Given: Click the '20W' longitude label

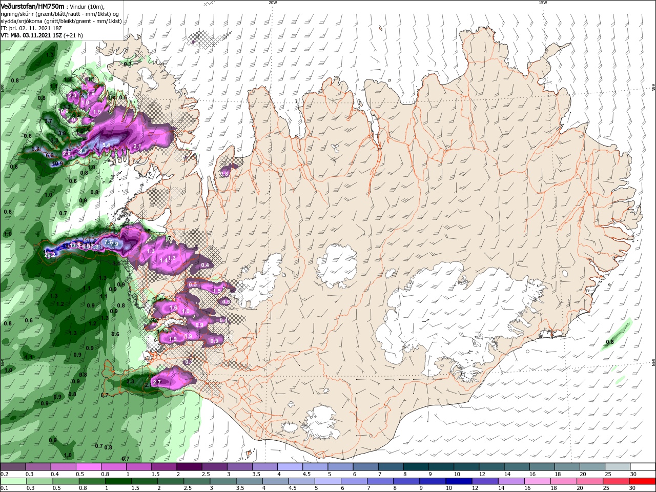Looking at the screenshot, I should click(273, 3).
